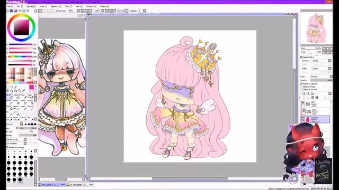The height and width of the screenshot is (190, 339).
Task: Open the Others menu
Action: pos(105,6)
